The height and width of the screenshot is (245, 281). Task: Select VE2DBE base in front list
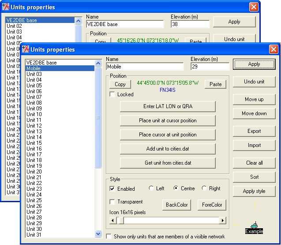41,63
